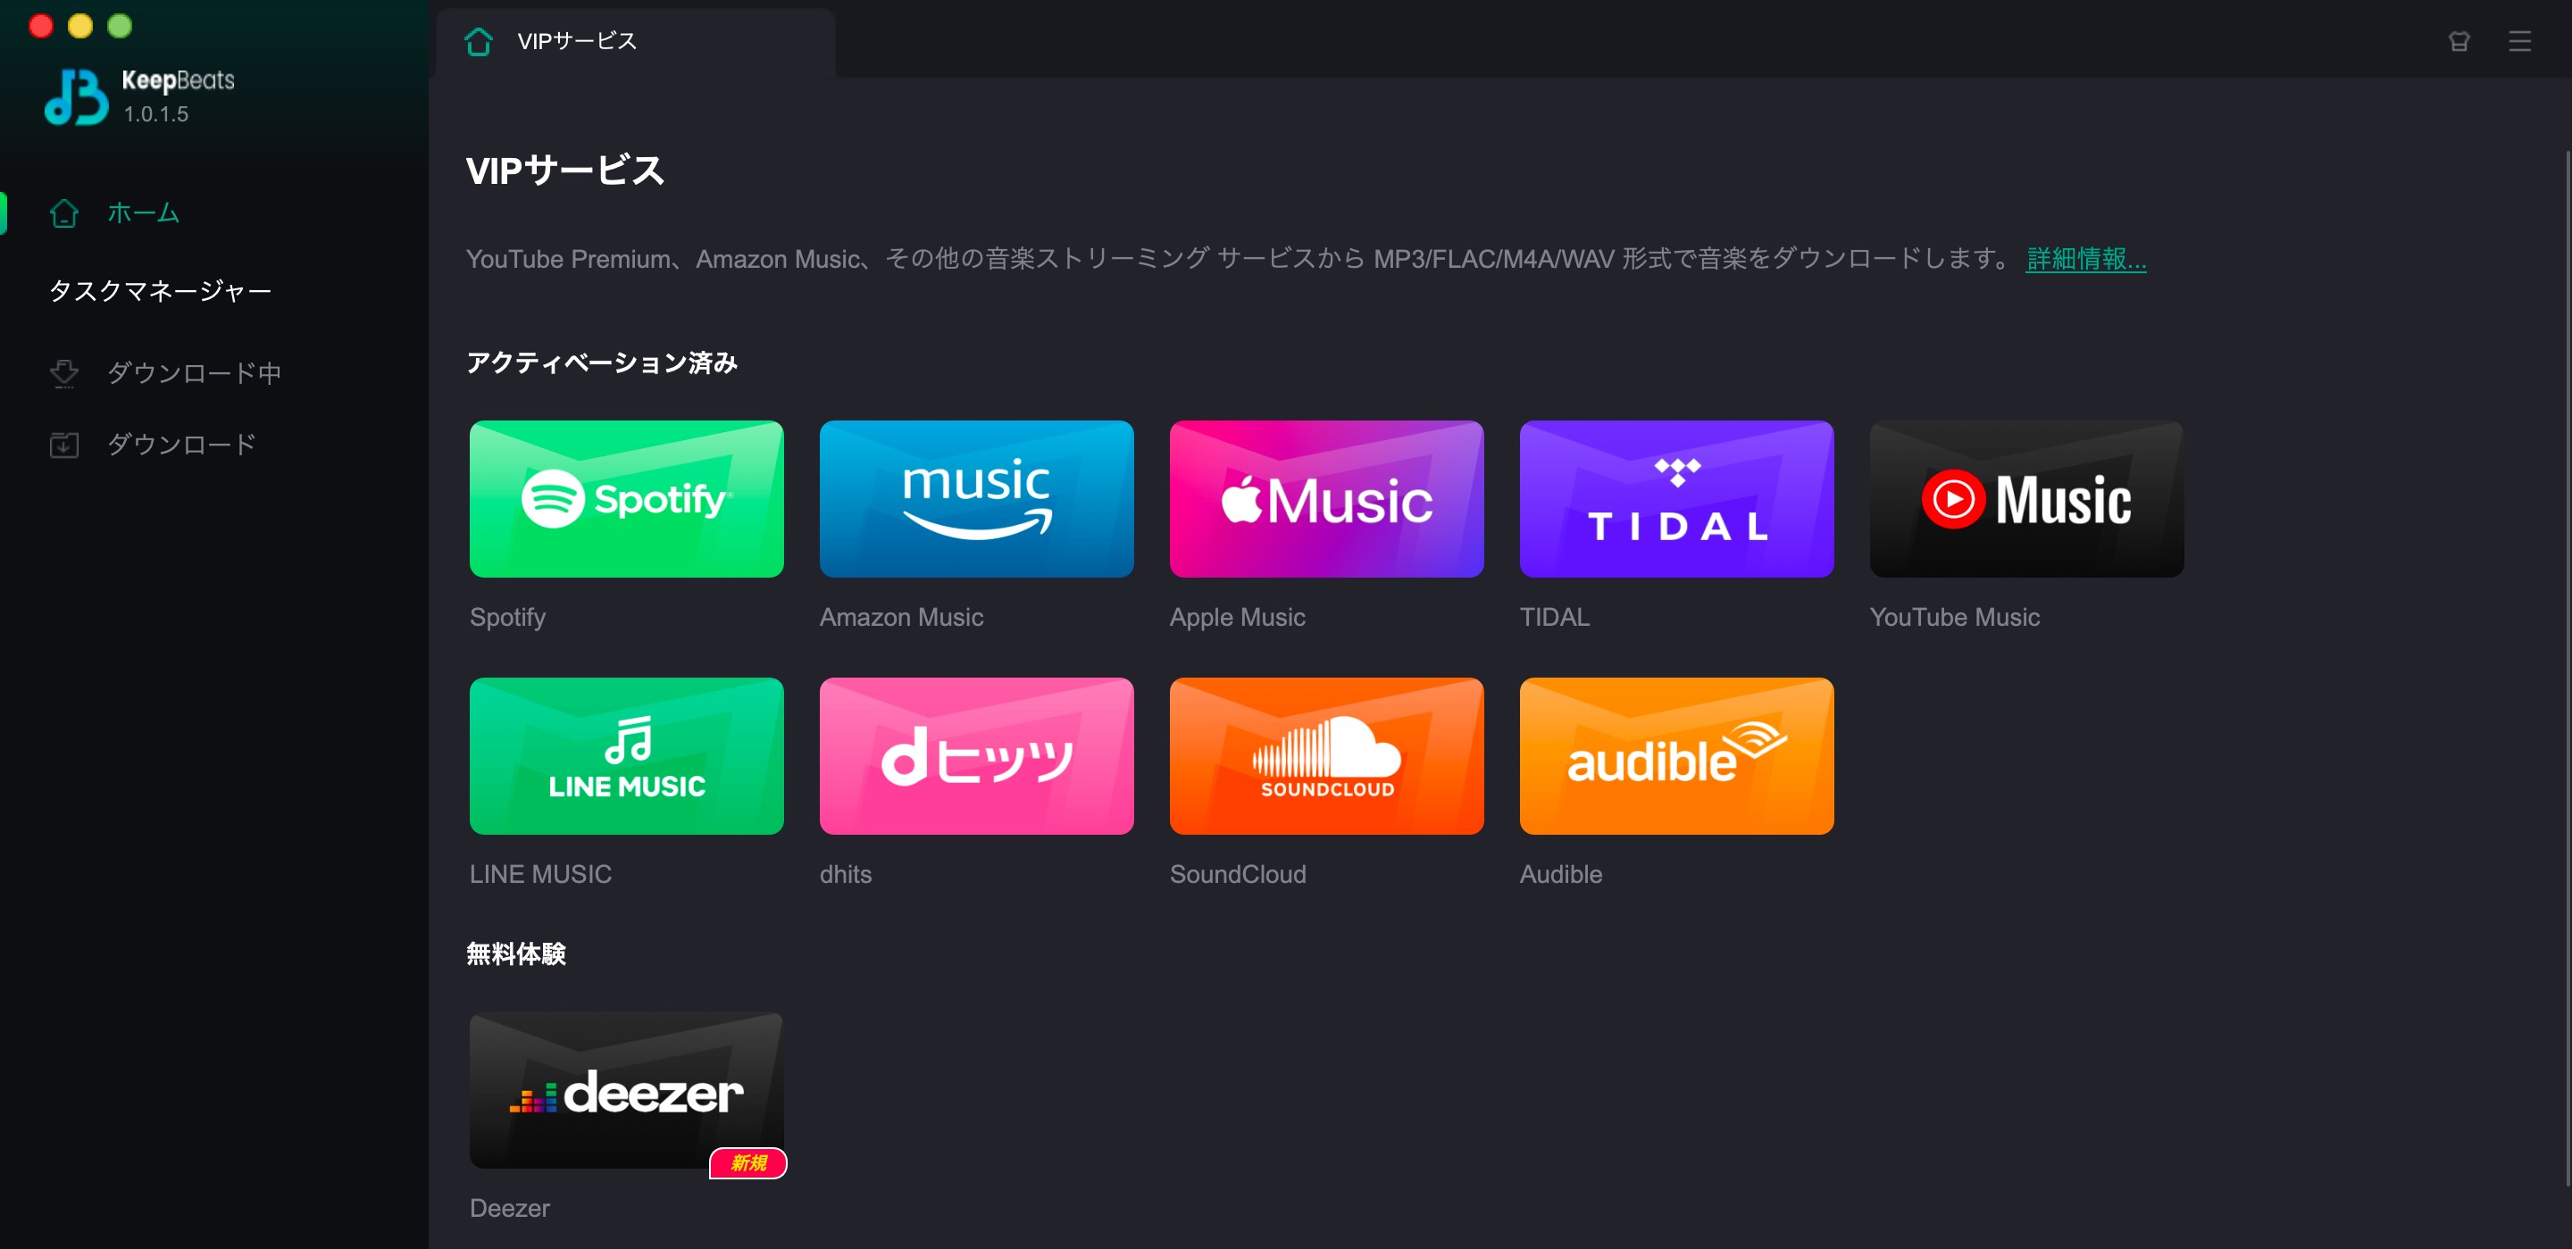The height and width of the screenshot is (1249, 2572).
Task: Select the LINE MUSIC service icon
Action: tap(626, 756)
